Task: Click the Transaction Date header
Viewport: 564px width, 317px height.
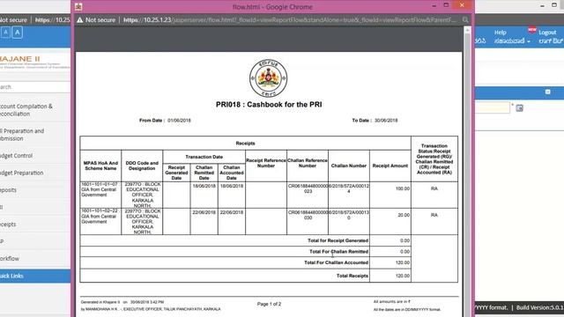Action: click(204, 157)
